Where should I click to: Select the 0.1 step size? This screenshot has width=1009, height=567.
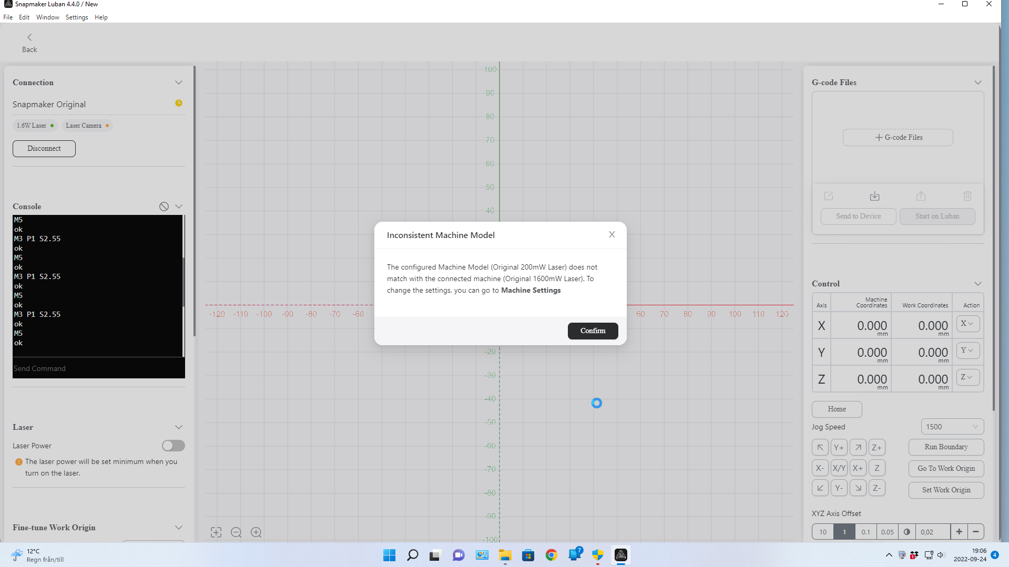pyautogui.click(x=866, y=532)
